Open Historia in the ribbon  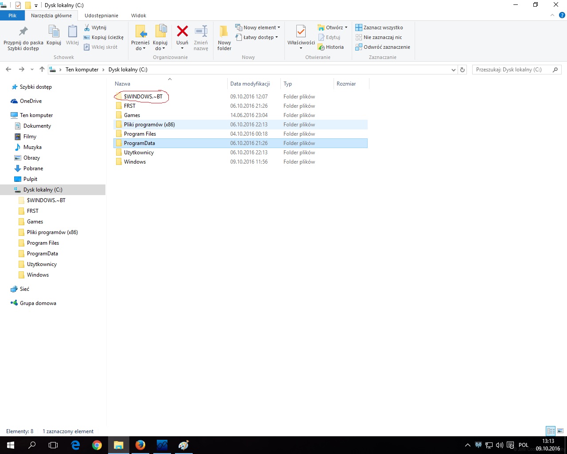[x=331, y=47]
